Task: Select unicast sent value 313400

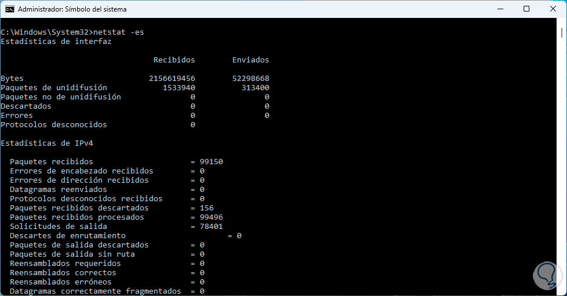Action: (x=255, y=88)
